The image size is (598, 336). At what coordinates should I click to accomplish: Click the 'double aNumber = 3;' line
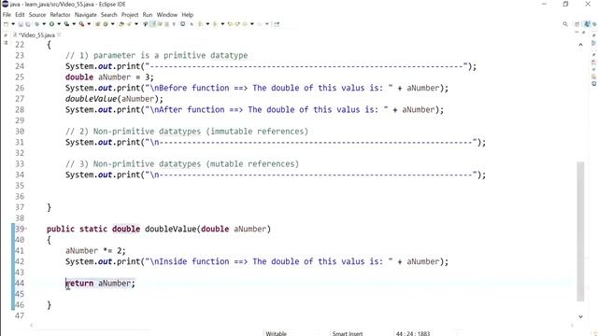[x=109, y=77]
